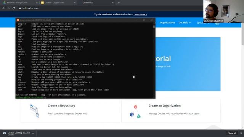244x137 pixels.
Task: Open the Docker Desktop installer download item
Action: tap(18, 133)
